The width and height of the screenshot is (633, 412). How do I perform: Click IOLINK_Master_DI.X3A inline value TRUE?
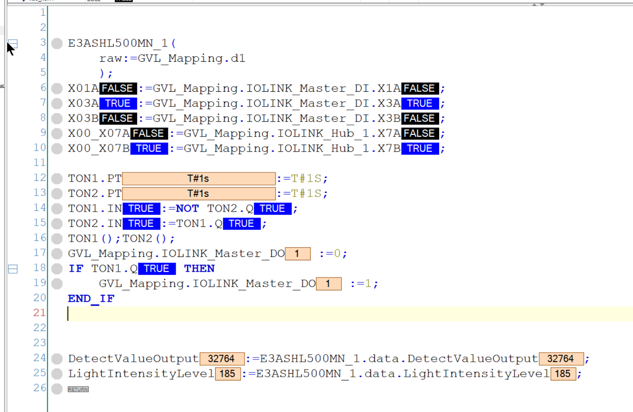coord(420,104)
